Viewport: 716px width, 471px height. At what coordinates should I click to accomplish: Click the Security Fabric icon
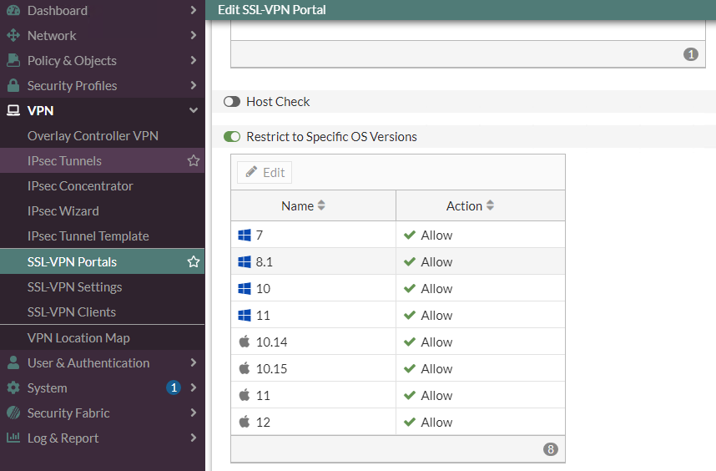[x=13, y=413]
